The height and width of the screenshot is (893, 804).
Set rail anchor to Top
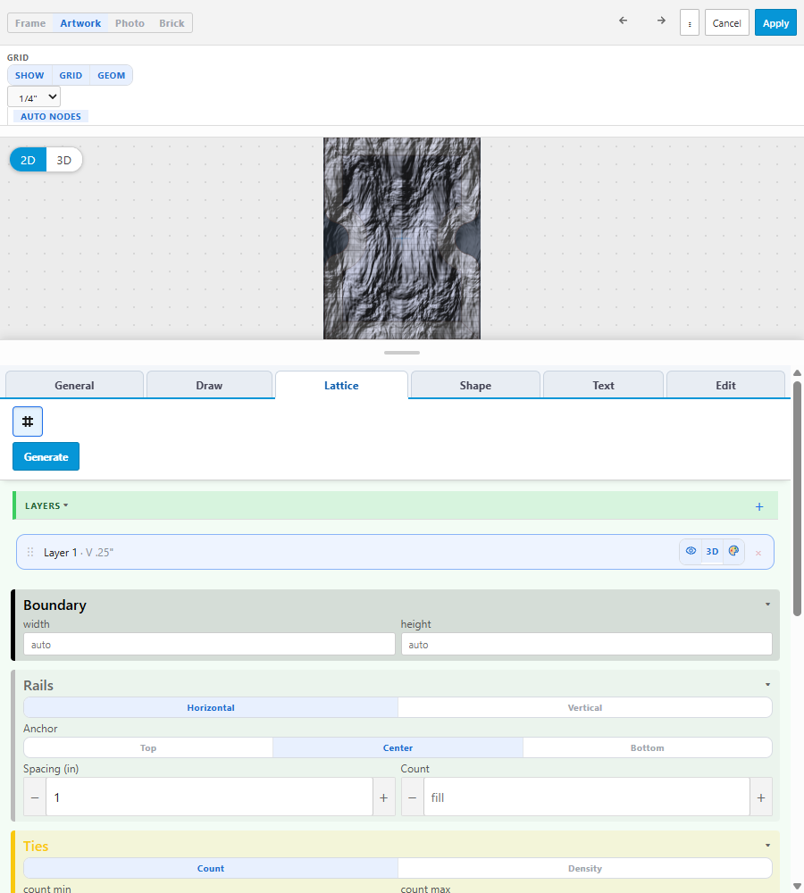(x=148, y=747)
